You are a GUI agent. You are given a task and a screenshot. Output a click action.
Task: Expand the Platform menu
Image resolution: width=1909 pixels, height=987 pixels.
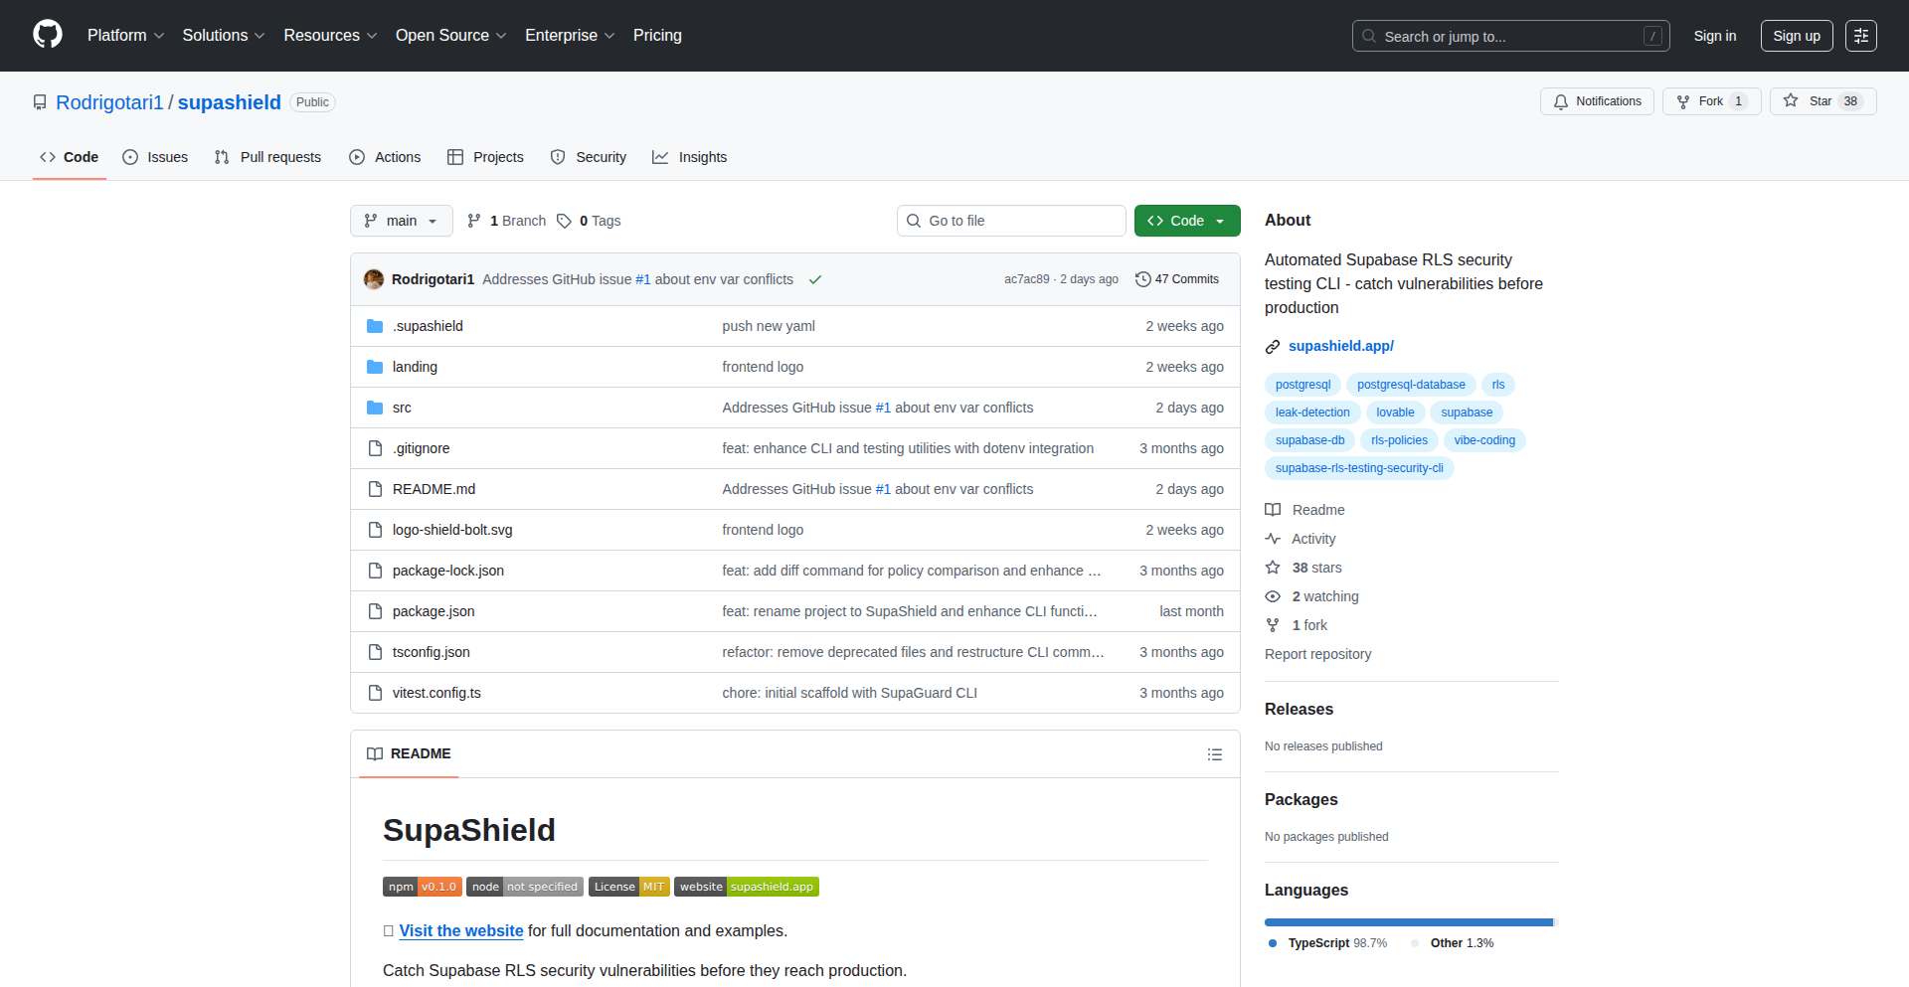click(x=125, y=36)
